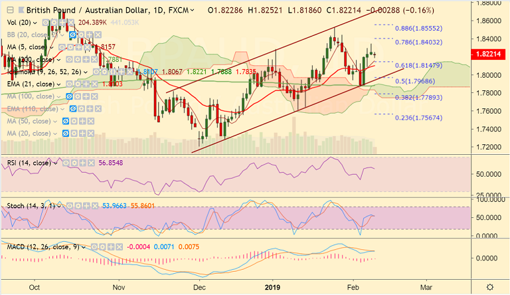Toggle Stoch (14, 3, 1) visibility eye
Image resolution: width=510 pixels, height=295 pixels.
tap(69, 206)
